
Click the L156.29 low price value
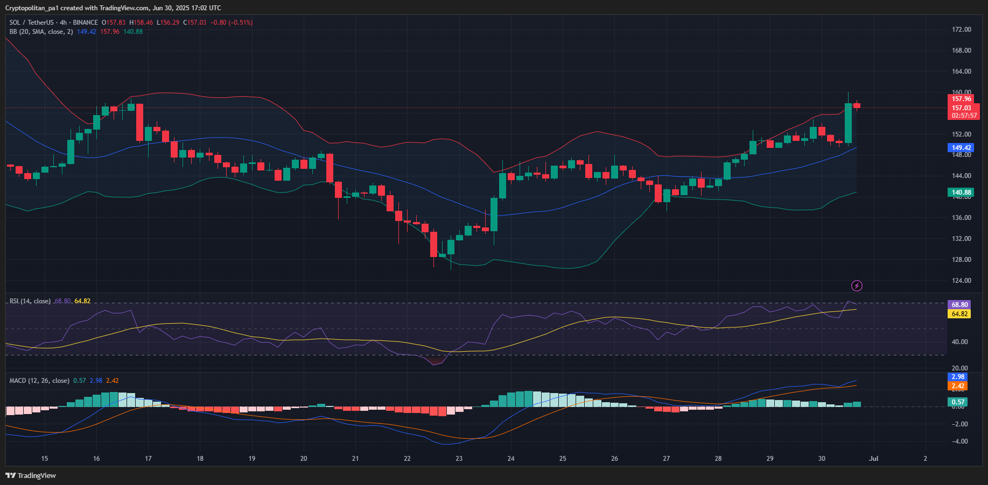[x=168, y=23]
